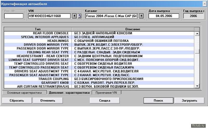This screenshot has width=208, height=130.
Task: Click description С КОЖАН. РУКОЯТ. РЫЧ.ПЕРЕКЛ.ПЕР.
Action: (105, 83)
